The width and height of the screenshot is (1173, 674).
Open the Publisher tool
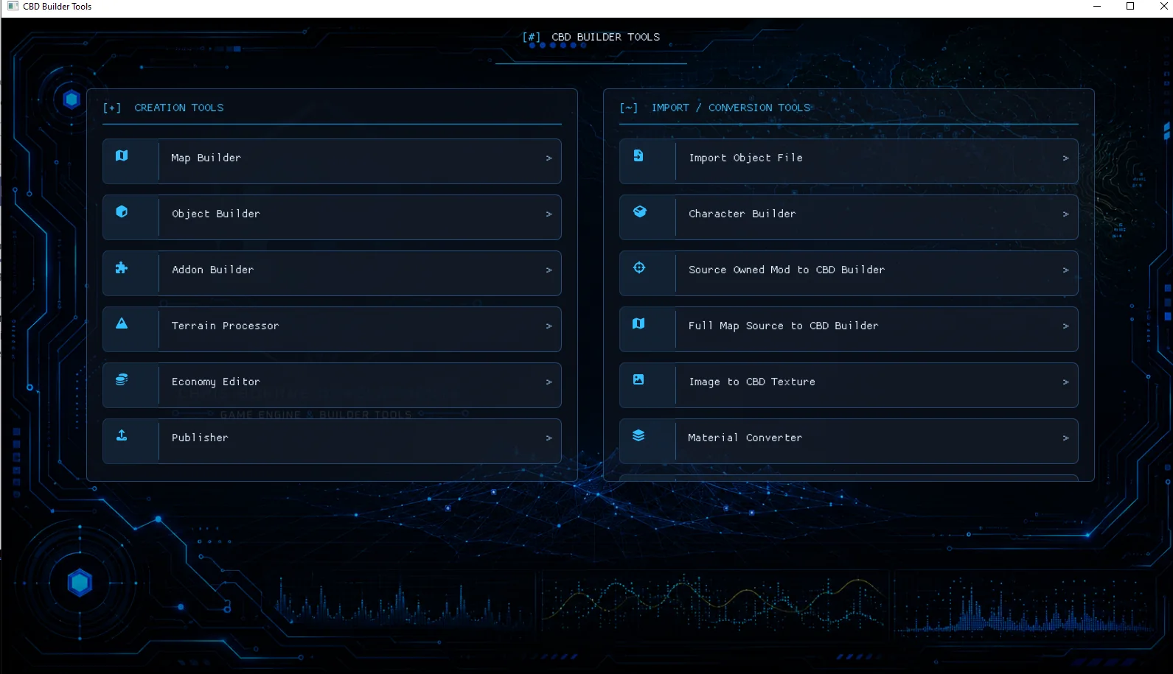[332, 441]
